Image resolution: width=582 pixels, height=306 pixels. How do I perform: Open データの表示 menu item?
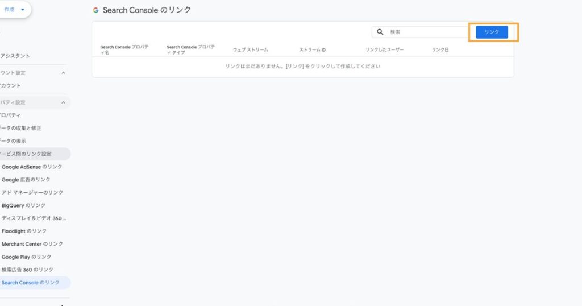tap(14, 140)
